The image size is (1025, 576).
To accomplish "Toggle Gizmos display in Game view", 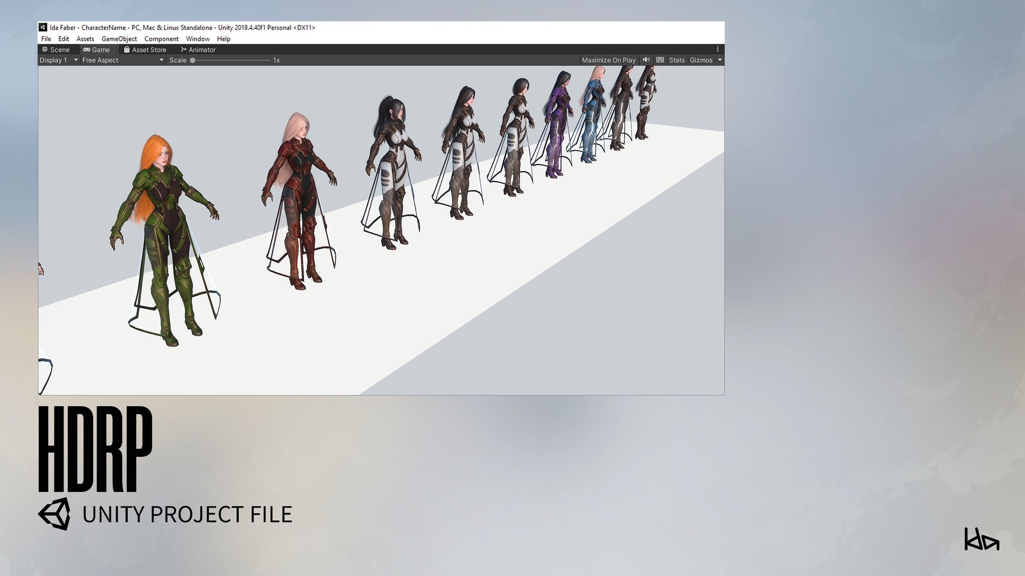I will pyautogui.click(x=701, y=60).
